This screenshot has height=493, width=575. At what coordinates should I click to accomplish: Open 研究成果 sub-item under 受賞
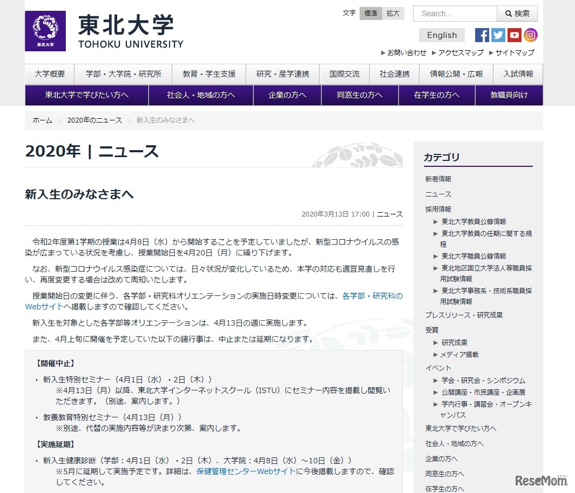pyautogui.click(x=455, y=342)
